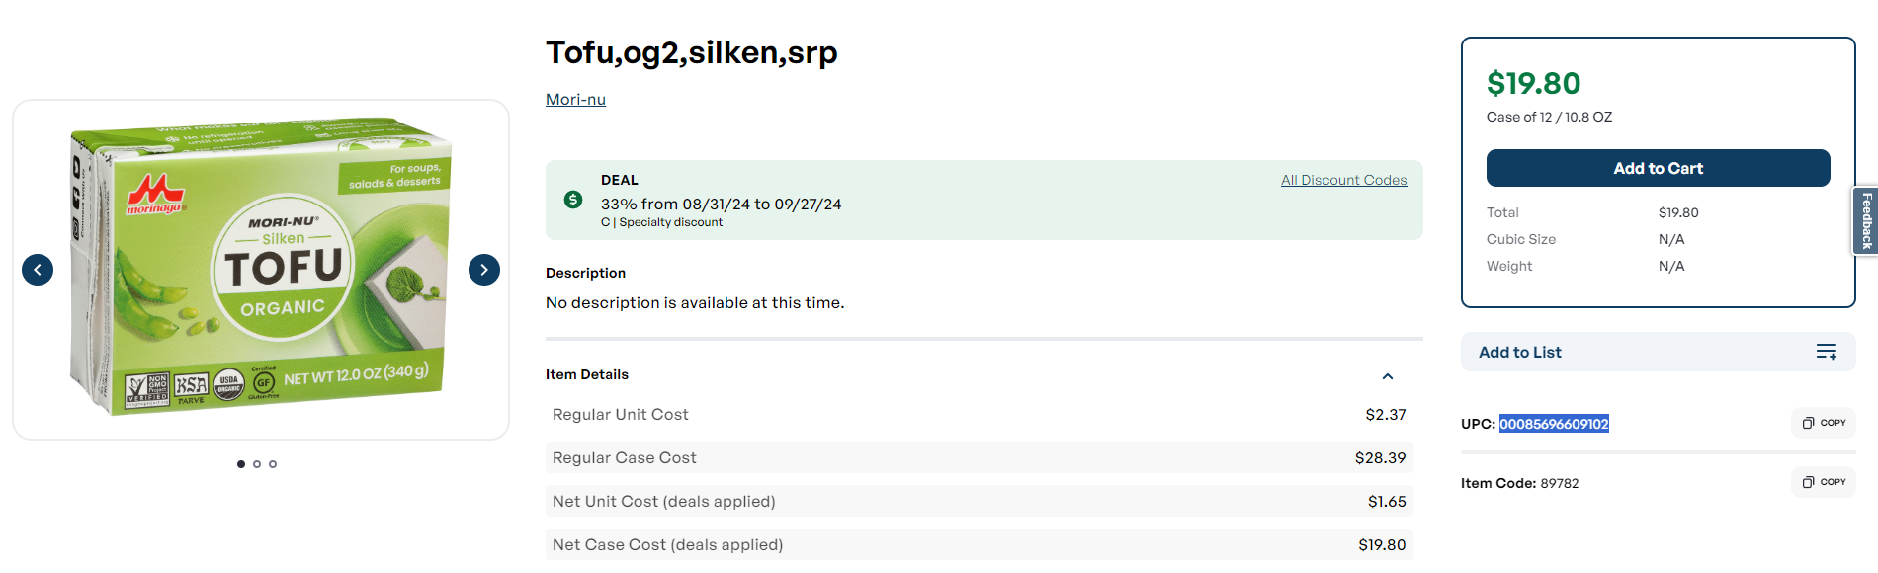Show next product image with right arrow
The height and width of the screenshot is (573, 1878).
click(x=484, y=270)
